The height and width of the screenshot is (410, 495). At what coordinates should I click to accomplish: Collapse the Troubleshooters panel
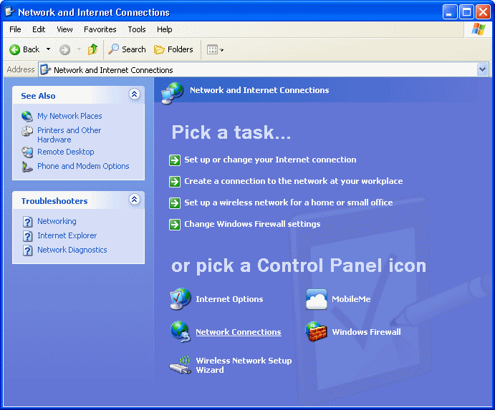134,200
